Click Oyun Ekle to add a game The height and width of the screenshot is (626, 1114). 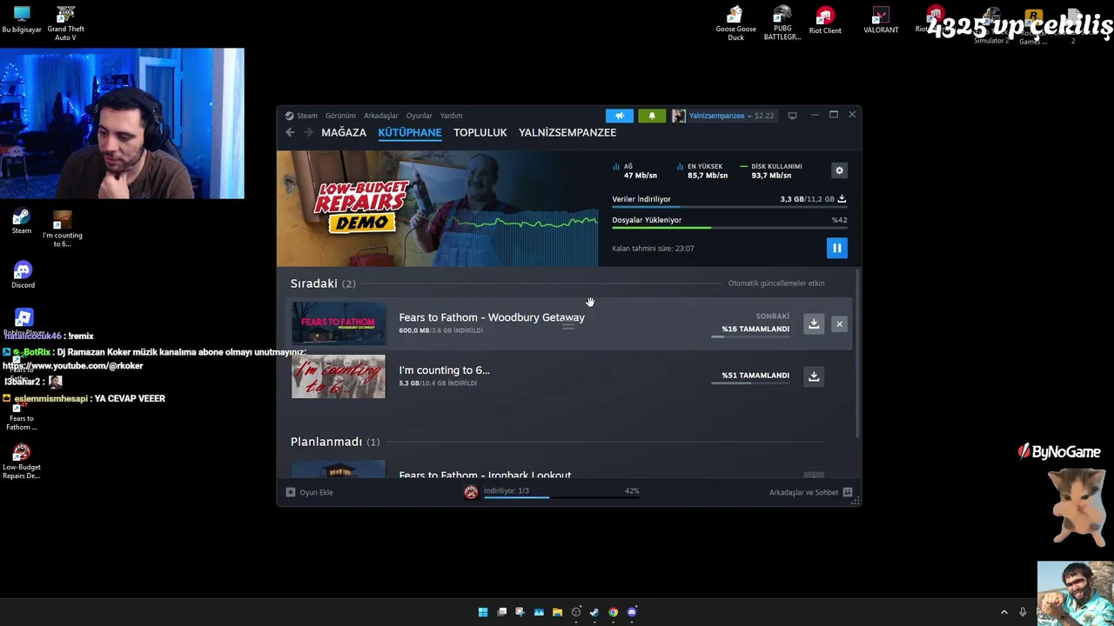click(x=310, y=492)
